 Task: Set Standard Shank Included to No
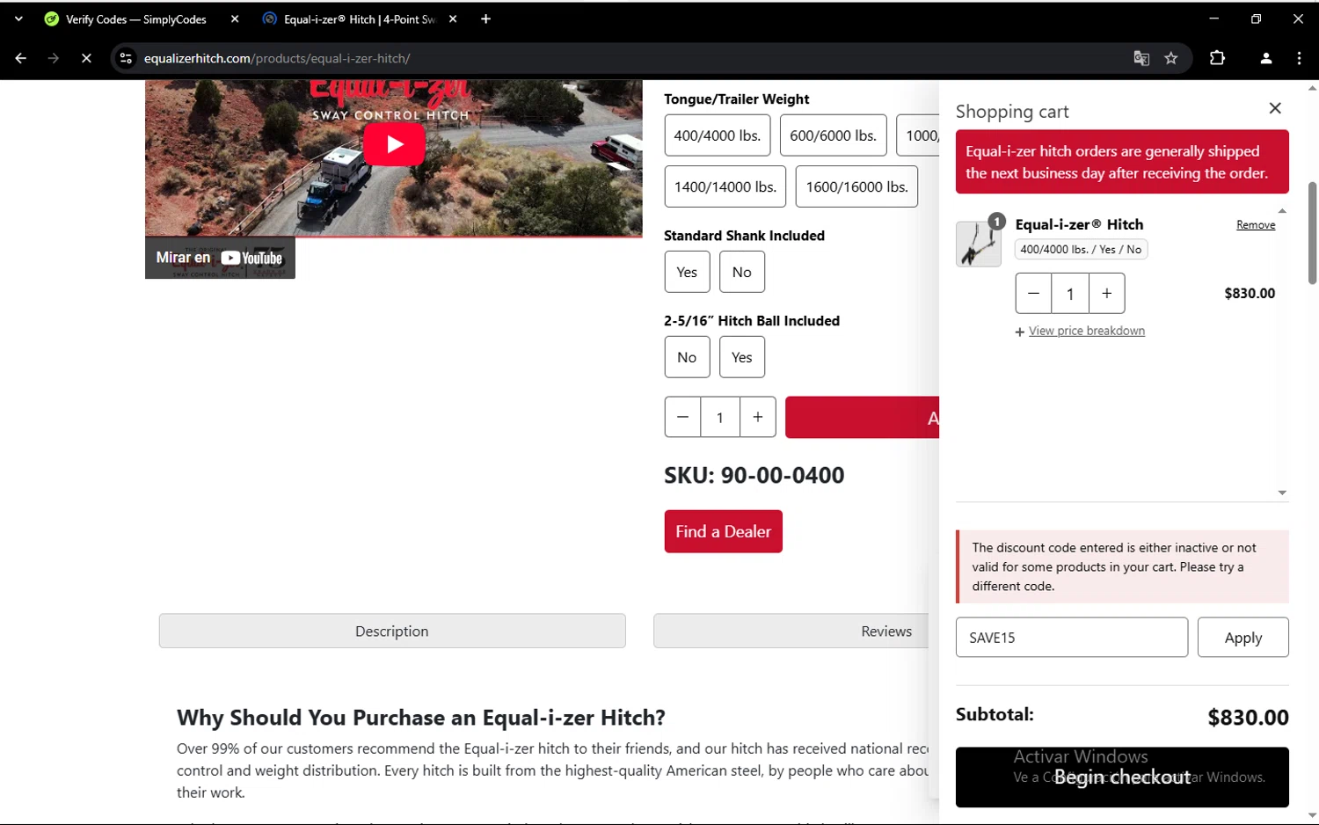point(741,272)
